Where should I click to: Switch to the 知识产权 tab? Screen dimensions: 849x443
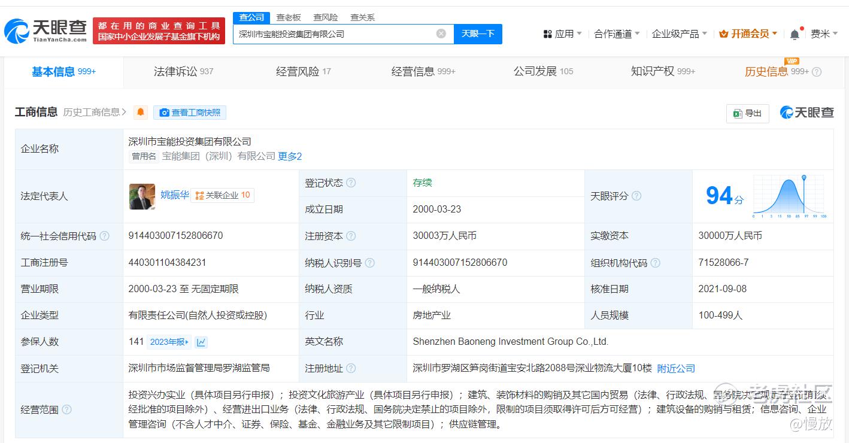click(x=663, y=72)
